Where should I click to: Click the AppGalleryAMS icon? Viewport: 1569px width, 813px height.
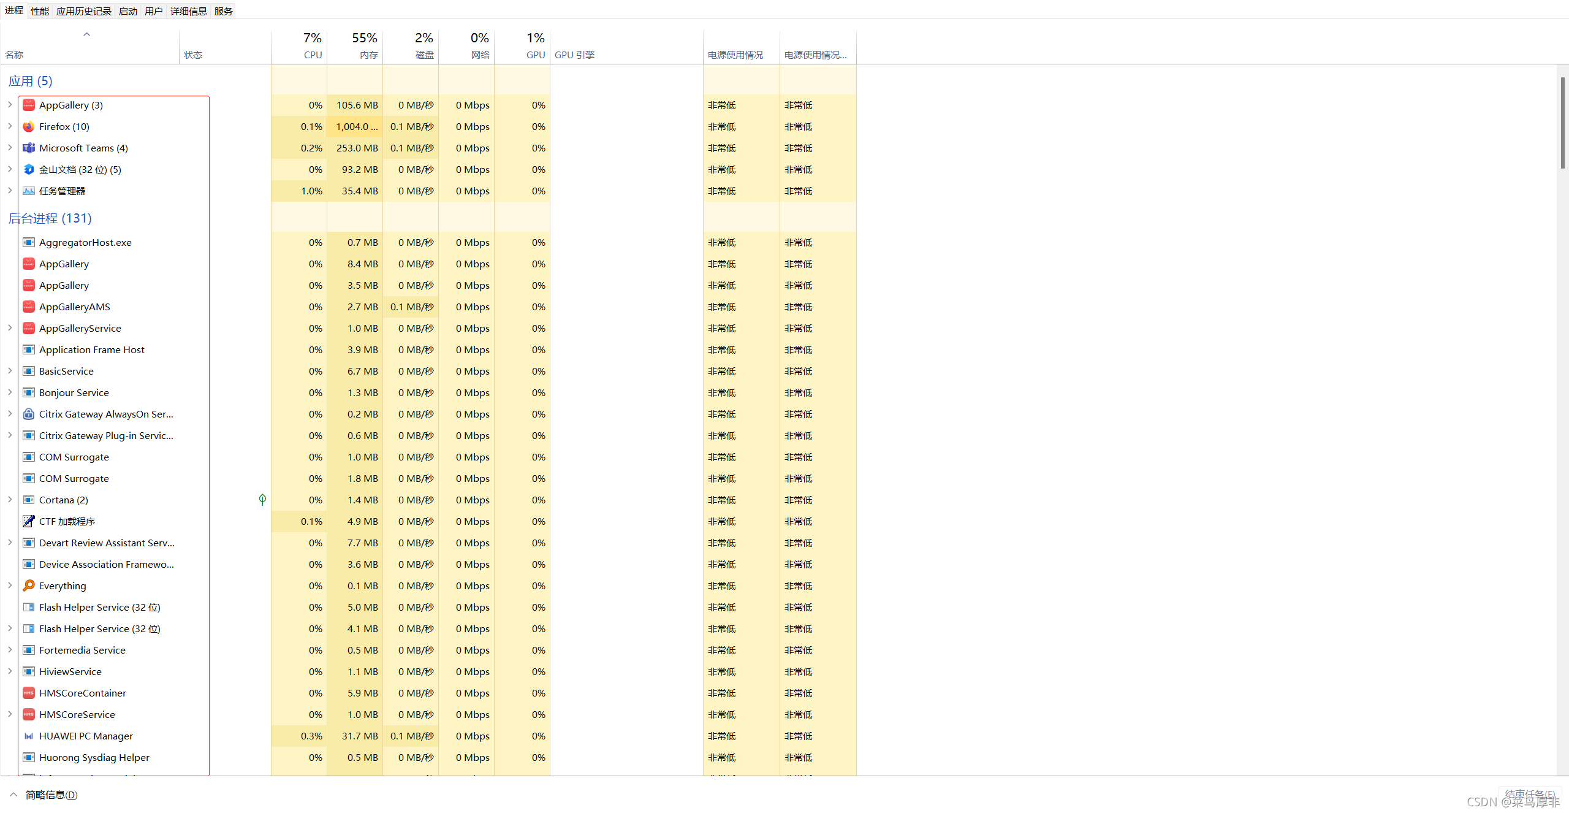click(29, 307)
